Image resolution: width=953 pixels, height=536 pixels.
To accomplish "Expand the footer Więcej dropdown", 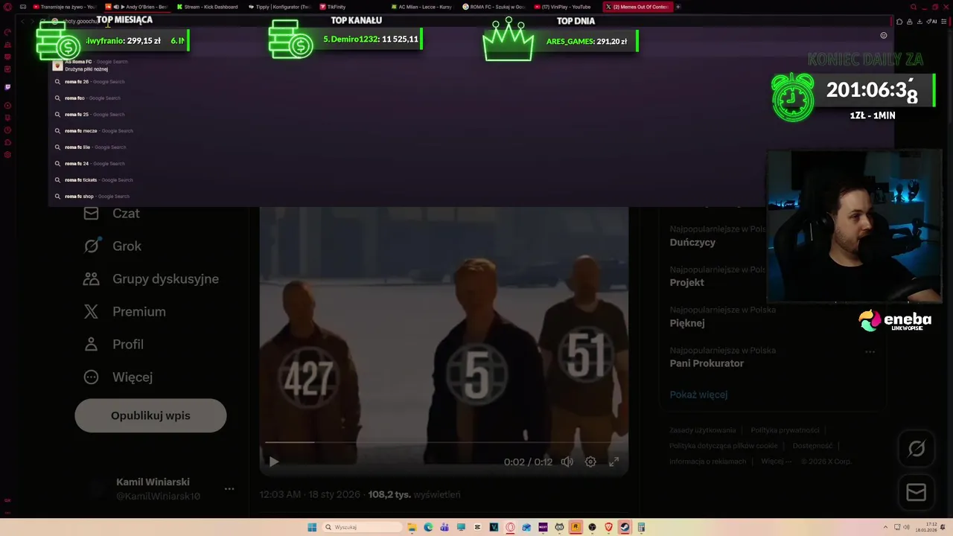I will (776, 462).
